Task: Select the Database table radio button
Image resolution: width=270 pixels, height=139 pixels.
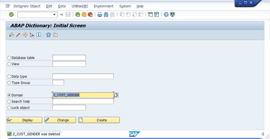Action: (x=9, y=58)
